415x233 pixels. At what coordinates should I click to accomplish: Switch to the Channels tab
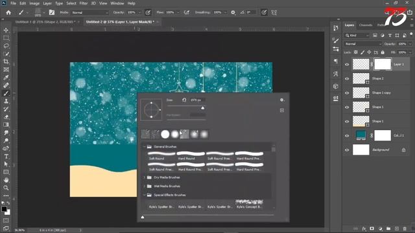(366, 25)
